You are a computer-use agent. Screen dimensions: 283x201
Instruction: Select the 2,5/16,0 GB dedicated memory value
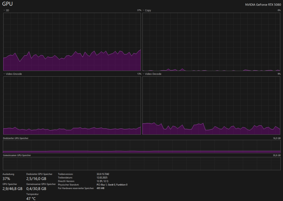[36, 179]
